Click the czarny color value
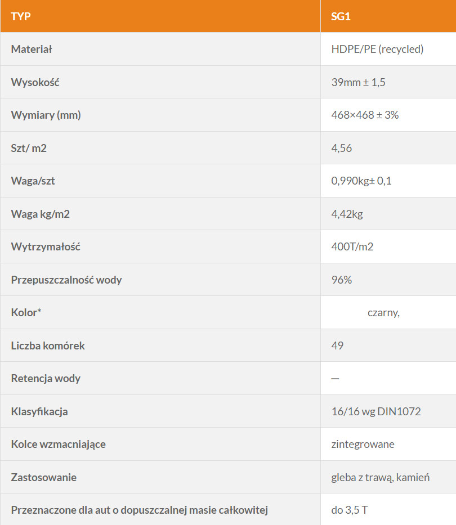Viewport: 456px width, 525px height. pyautogui.click(x=383, y=313)
